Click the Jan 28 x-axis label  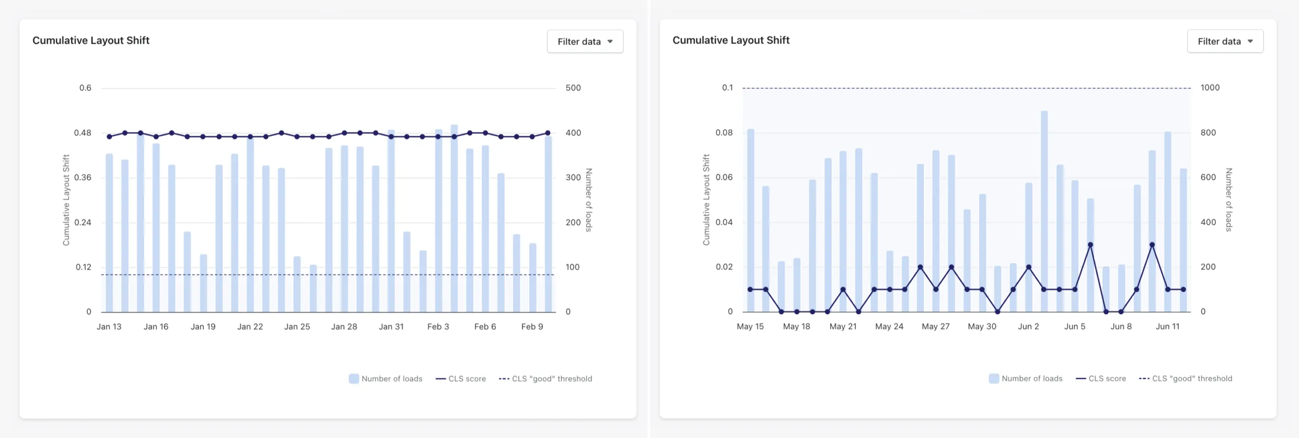click(344, 327)
